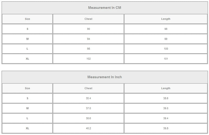Viewport: 209px width, 135px height.
Task: Click the chest value 102 cell
Action: coord(88,59)
